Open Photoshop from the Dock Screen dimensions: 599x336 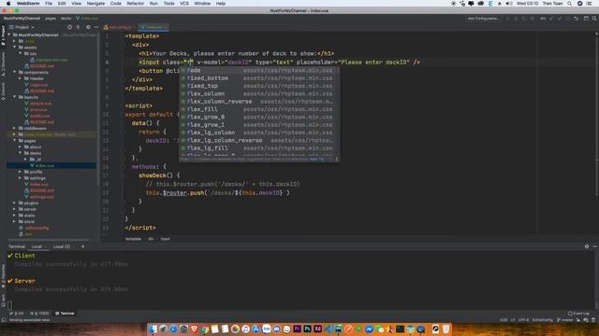307,329
